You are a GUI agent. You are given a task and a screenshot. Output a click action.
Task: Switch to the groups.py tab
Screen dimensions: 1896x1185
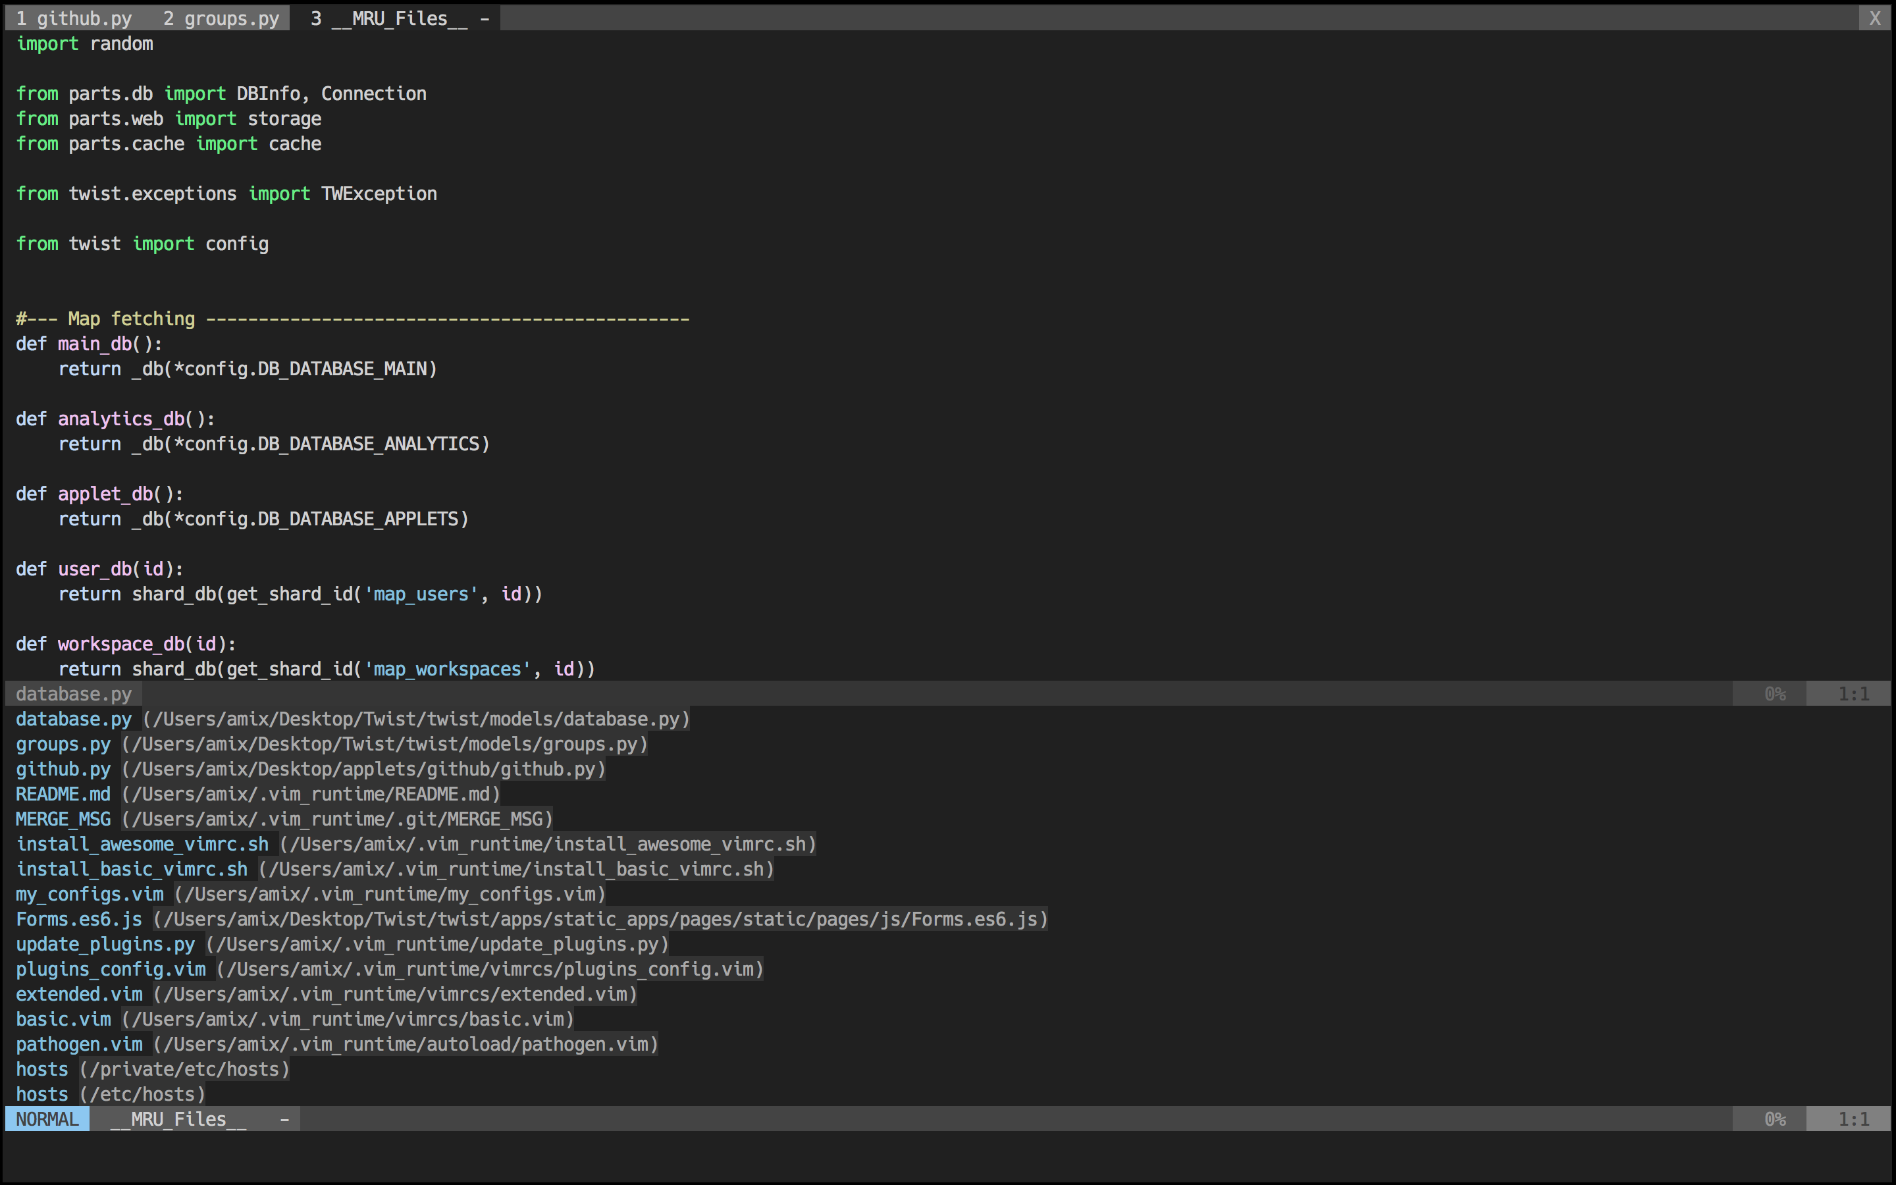[221, 18]
